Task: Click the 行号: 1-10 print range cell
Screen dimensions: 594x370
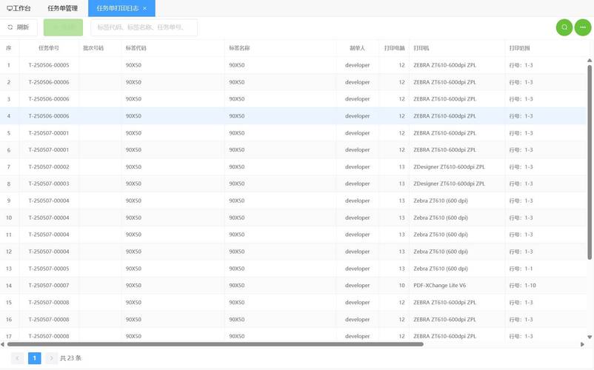Action: point(522,286)
